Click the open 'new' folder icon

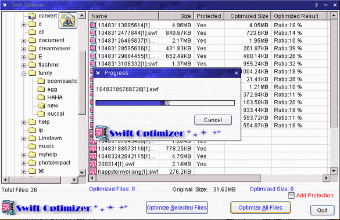tap(41, 105)
